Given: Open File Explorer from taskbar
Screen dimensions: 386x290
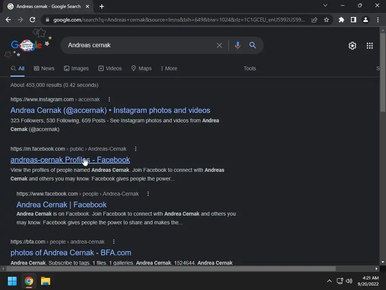Looking at the screenshot, I should pyautogui.click(x=46, y=281).
